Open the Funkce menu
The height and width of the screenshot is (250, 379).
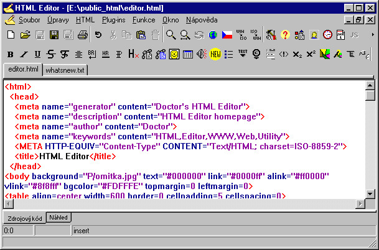click(x=144, y=20)
